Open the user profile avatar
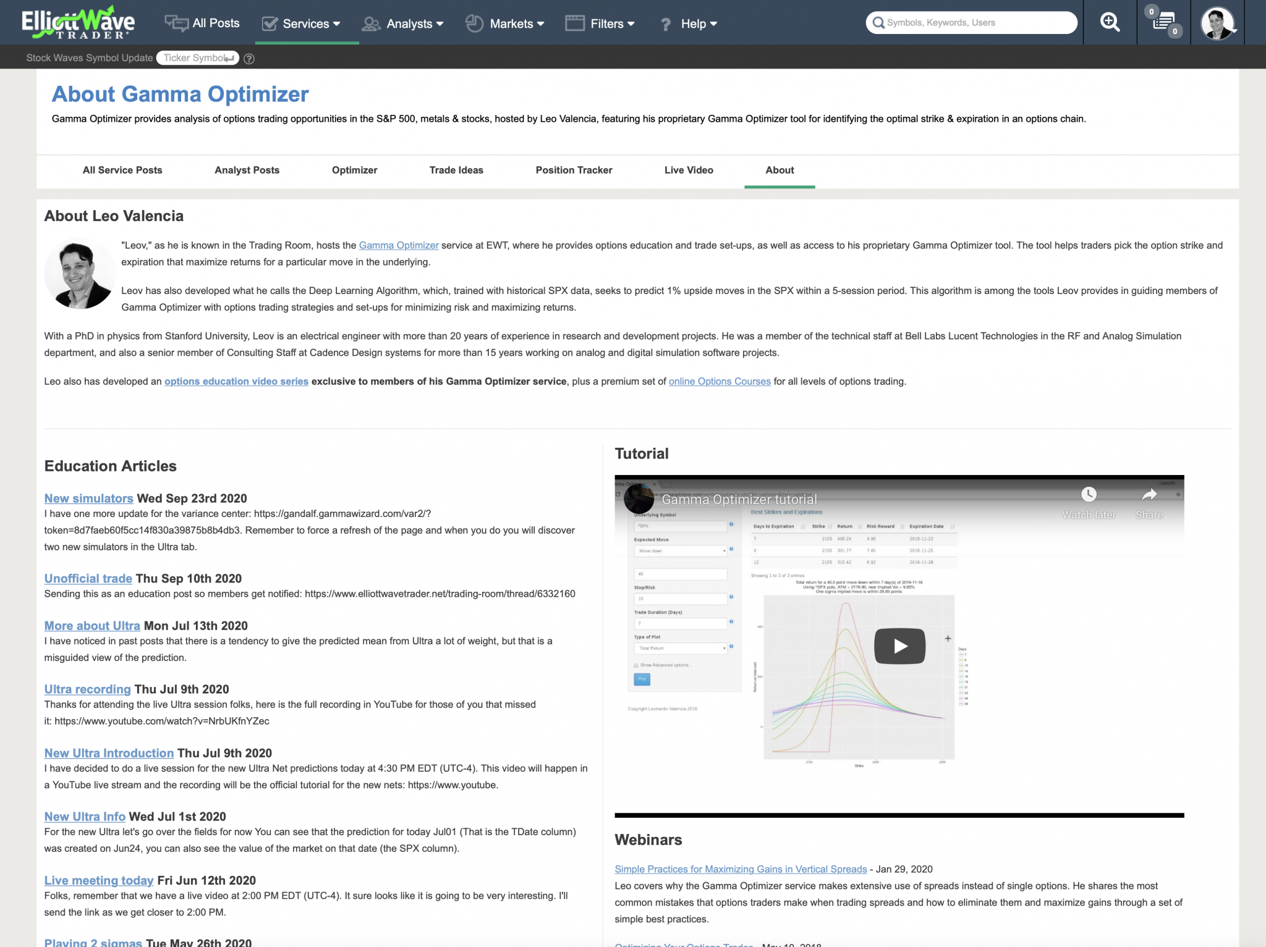Screen dimensions: 1266x947 pos(1217,23)
